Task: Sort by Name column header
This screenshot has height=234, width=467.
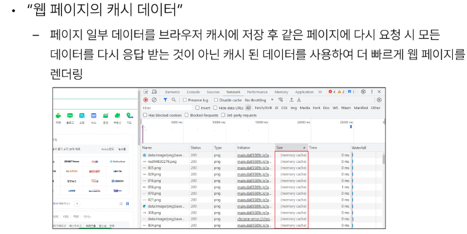Action: tap(165, 148)
